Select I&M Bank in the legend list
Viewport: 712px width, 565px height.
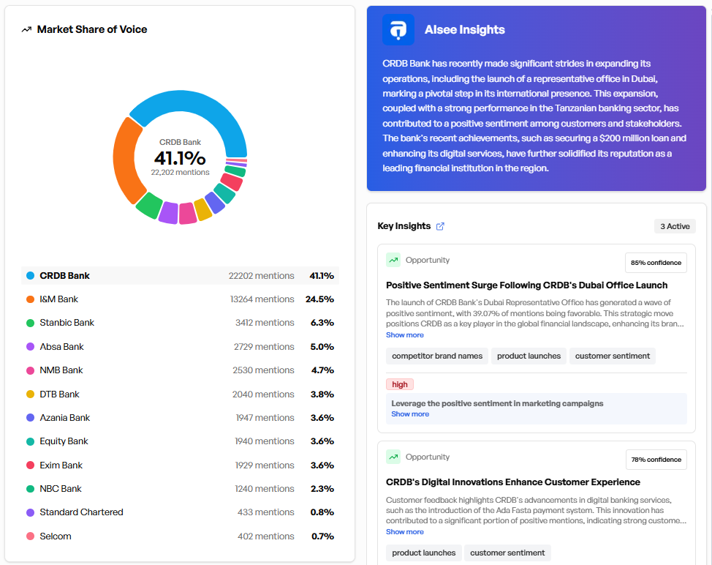180,299
